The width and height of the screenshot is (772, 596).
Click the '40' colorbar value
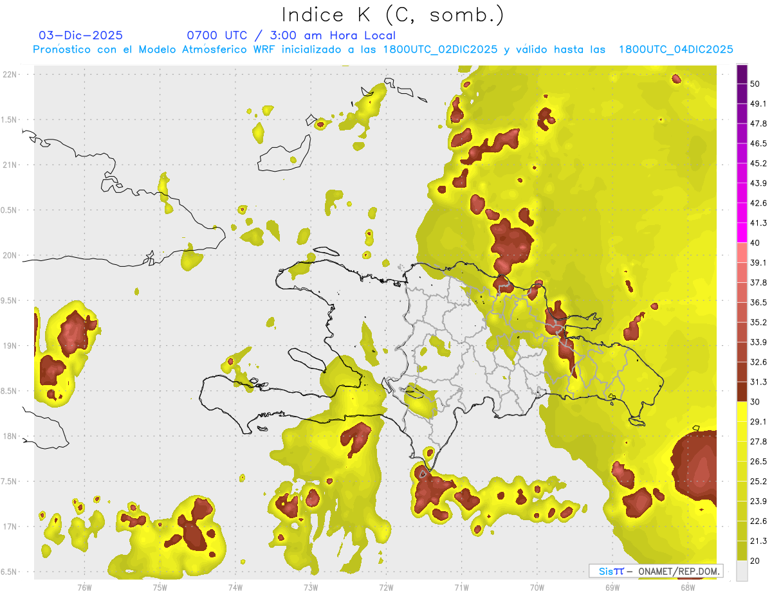coord(756,243)
